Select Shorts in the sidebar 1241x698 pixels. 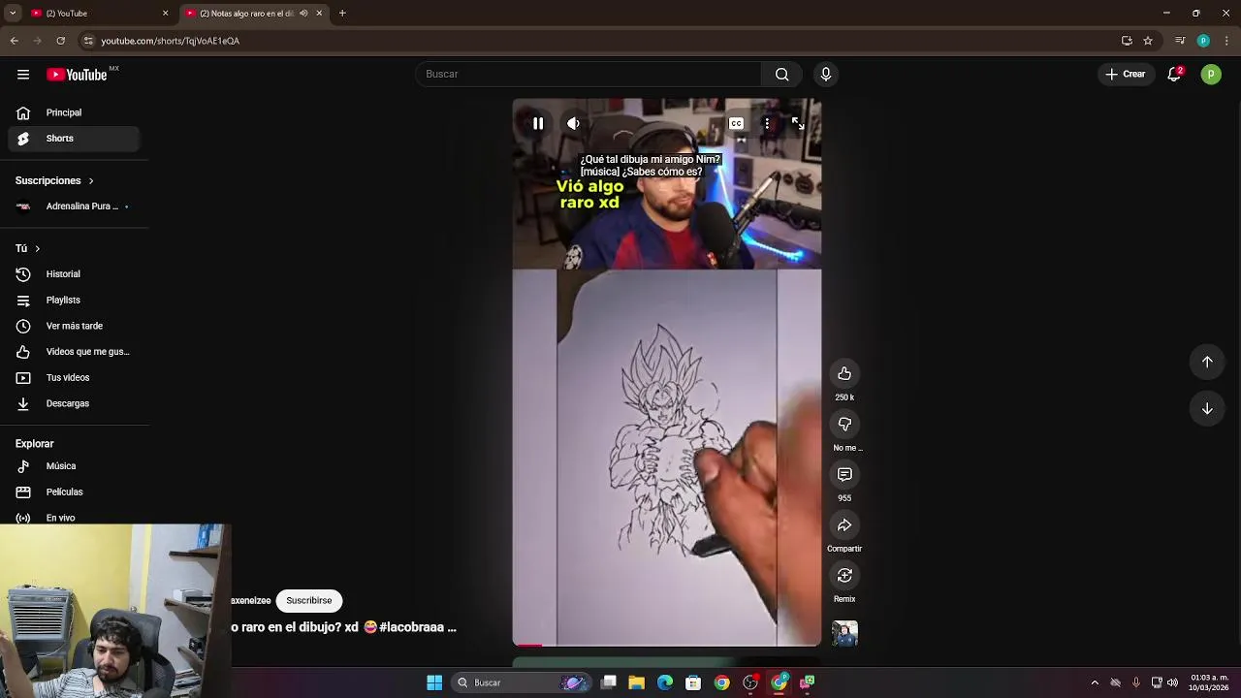[x=74, y=139]
